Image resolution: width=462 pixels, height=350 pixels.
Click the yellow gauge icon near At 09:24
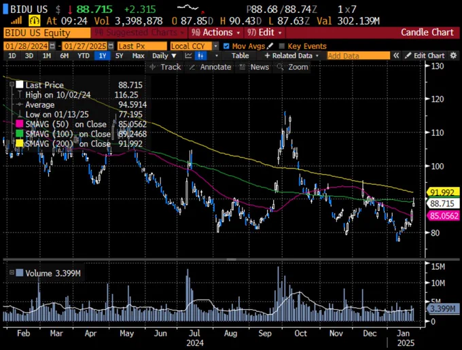point(34,20)
